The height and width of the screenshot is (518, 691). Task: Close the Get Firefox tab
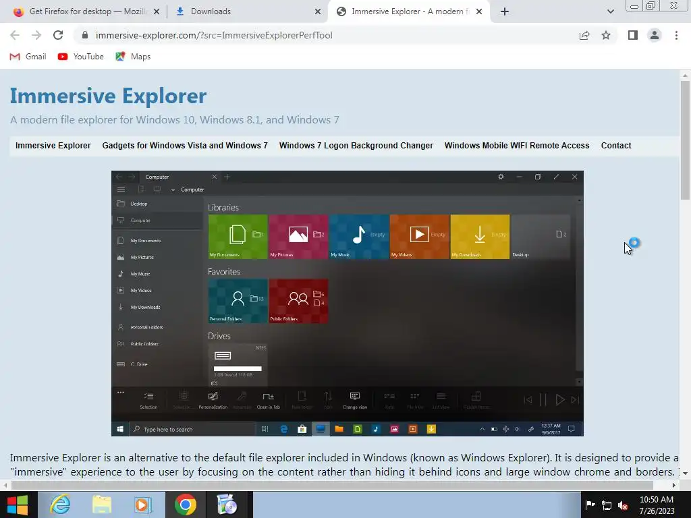[x=157, y=11]
